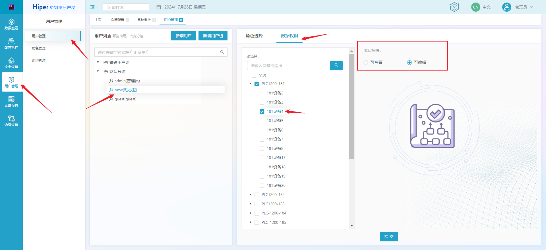Image resolution: width=546 pixels, height=250 pixels.
Task: Close the 用户管理 tab with its X icon
Action: tap(181, 20)
